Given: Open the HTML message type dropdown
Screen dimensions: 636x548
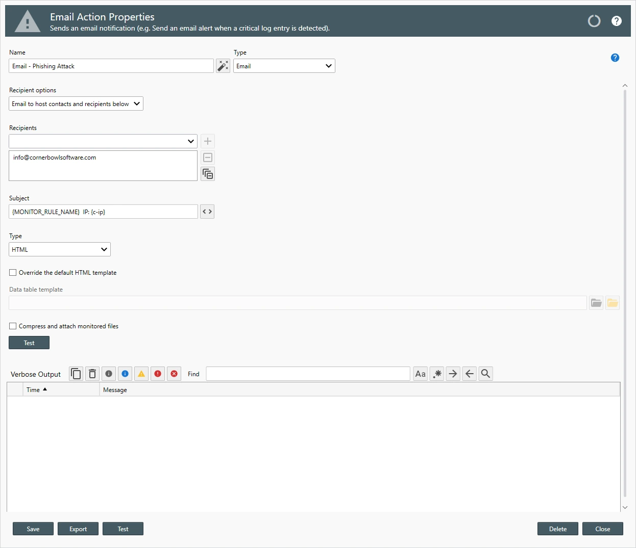Looking at the screenshot, I should coord(60,249).
